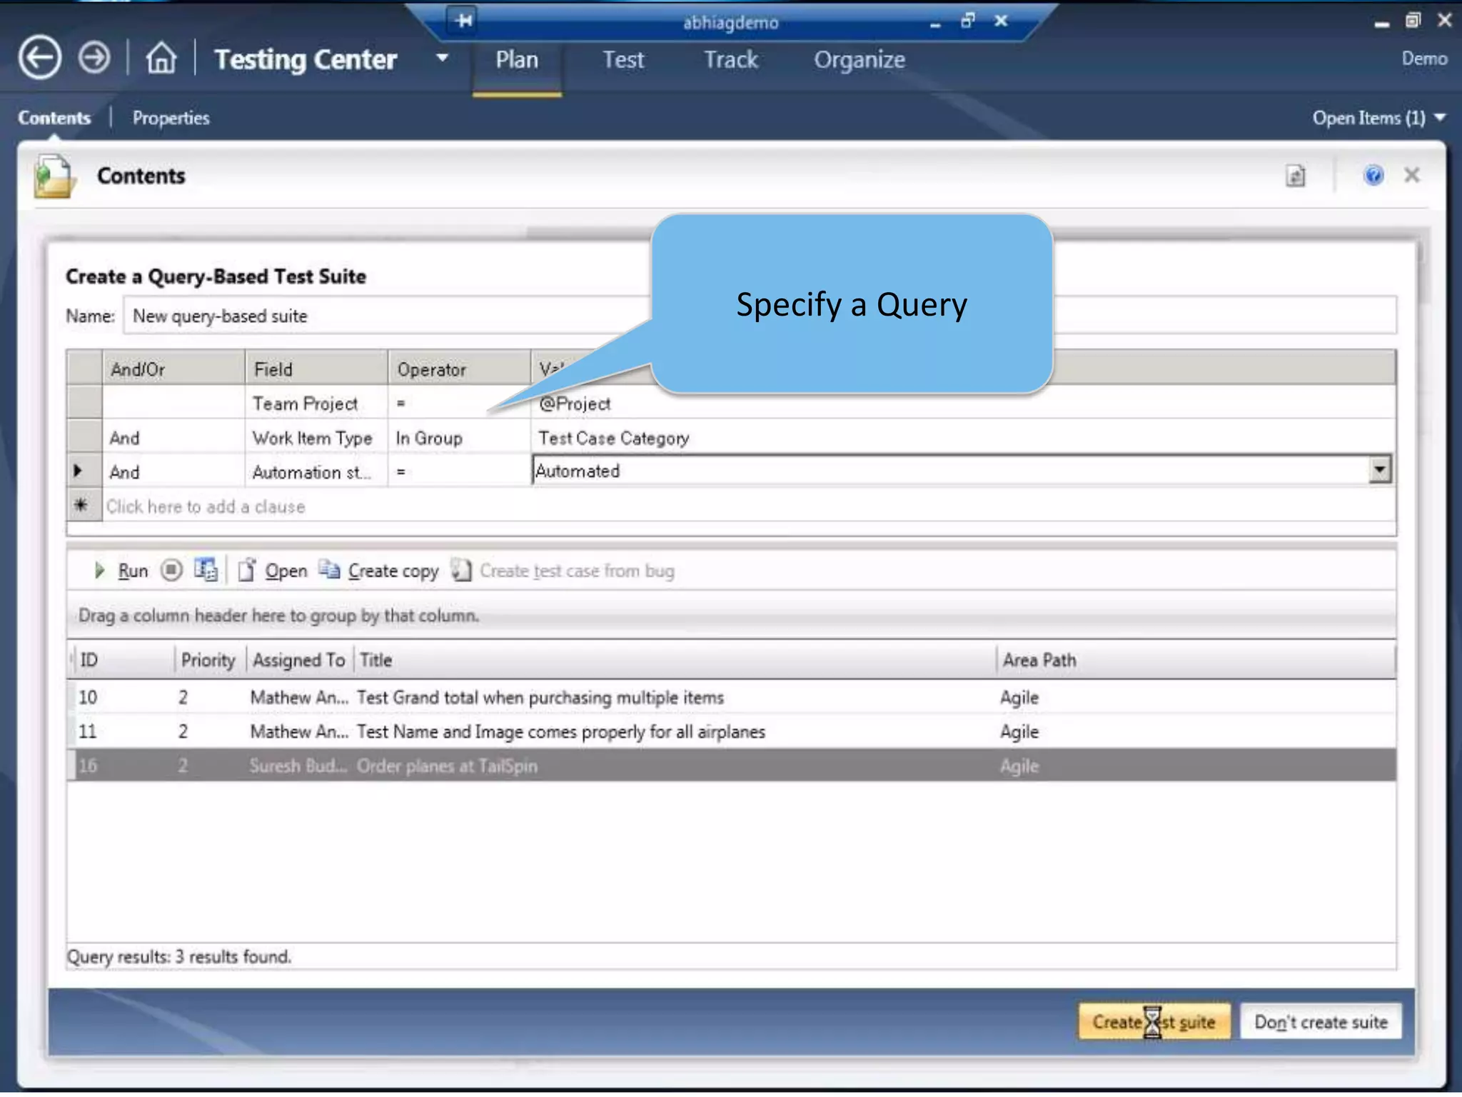Screen dimensions: 1462x1097
Task: Select the In Group operator cell
Action: coord(460,438)
